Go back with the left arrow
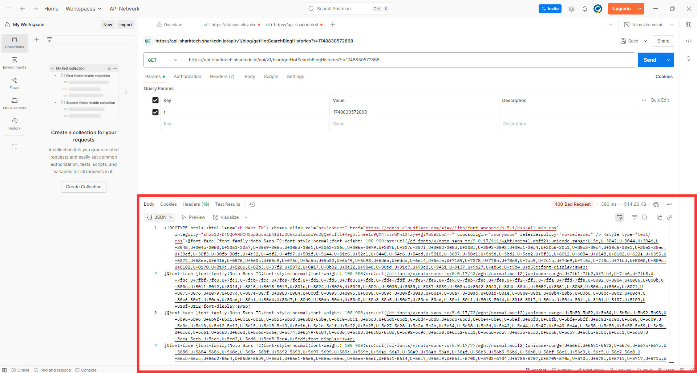The image size is (697, 373). (23, 9)
